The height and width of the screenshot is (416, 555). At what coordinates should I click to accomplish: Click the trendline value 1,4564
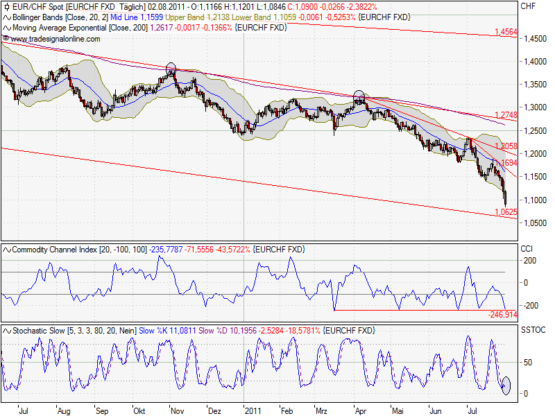click(x=506, y=32)
